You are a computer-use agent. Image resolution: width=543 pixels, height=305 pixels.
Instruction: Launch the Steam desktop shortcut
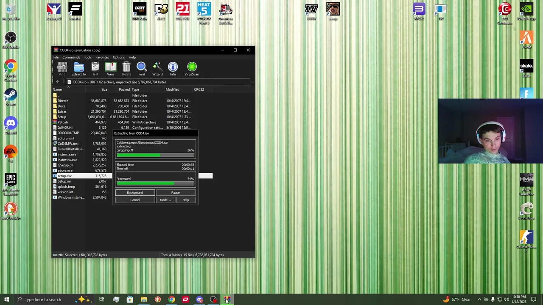[x=11, y=97]
